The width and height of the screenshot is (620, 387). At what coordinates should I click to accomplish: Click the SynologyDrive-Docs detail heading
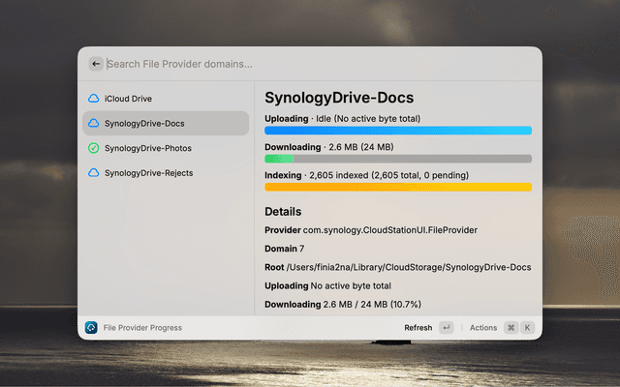[x=339, y=98]
